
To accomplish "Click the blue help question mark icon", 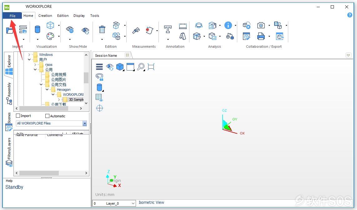I will pyautogui.click(x=350, y=15).
